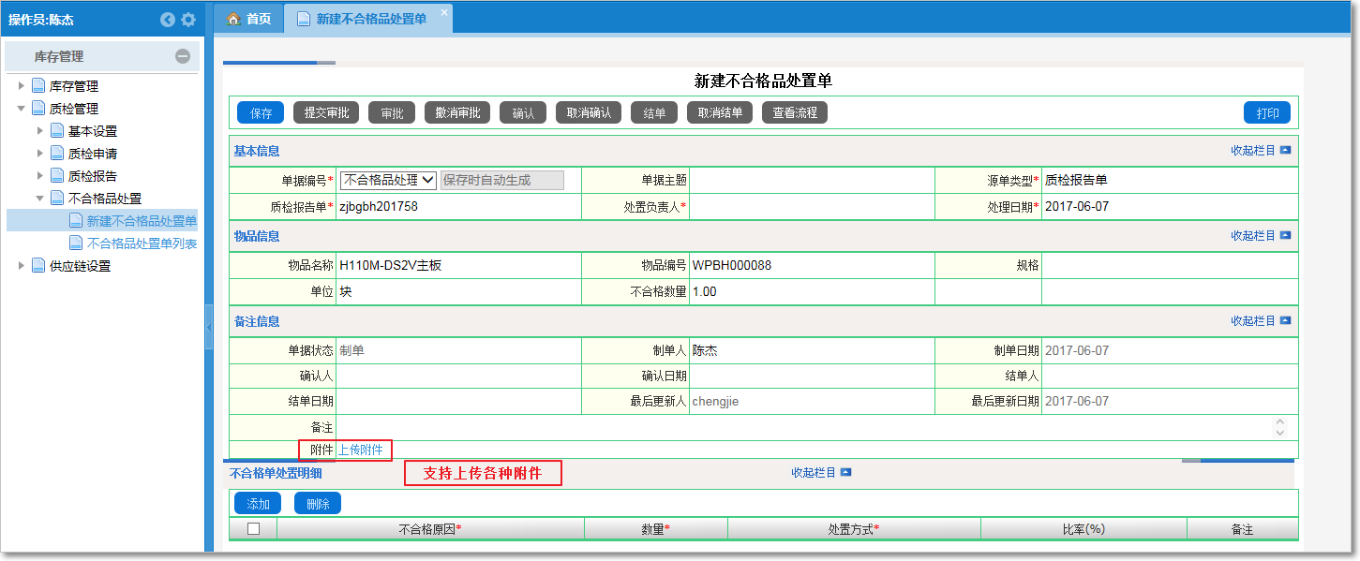This screenshot has height=561, width=1360.
Task: Switch to the 首页 tab
Action: click(249, 19)
